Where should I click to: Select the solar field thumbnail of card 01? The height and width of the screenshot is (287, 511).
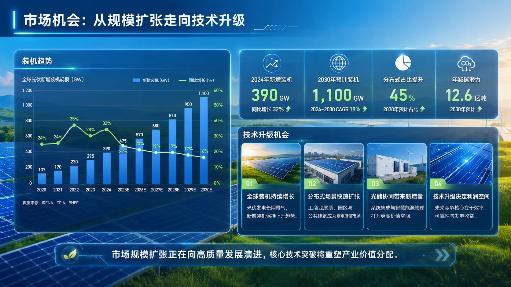[x=271, y=163]
